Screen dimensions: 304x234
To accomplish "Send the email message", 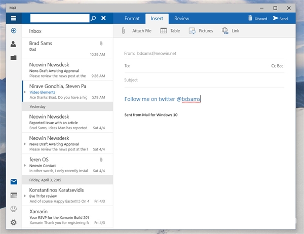I will [280, 18].
